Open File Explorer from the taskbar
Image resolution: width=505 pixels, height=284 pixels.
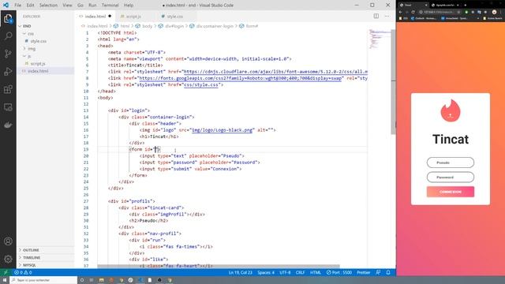tap(102, 280)
